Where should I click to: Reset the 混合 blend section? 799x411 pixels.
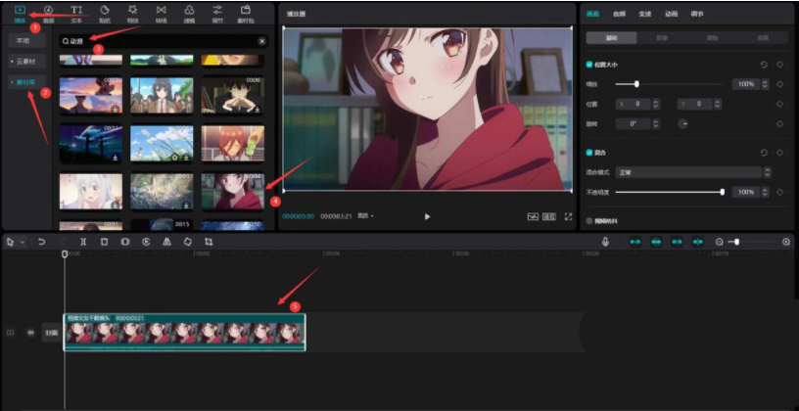coord(764,153)
